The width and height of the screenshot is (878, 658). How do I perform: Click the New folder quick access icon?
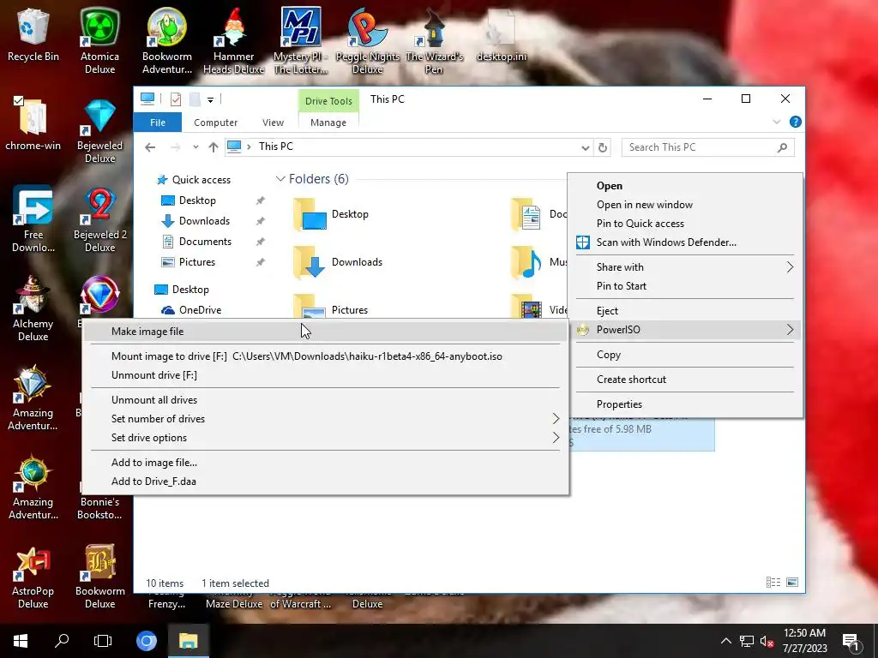tap(195, 99)
